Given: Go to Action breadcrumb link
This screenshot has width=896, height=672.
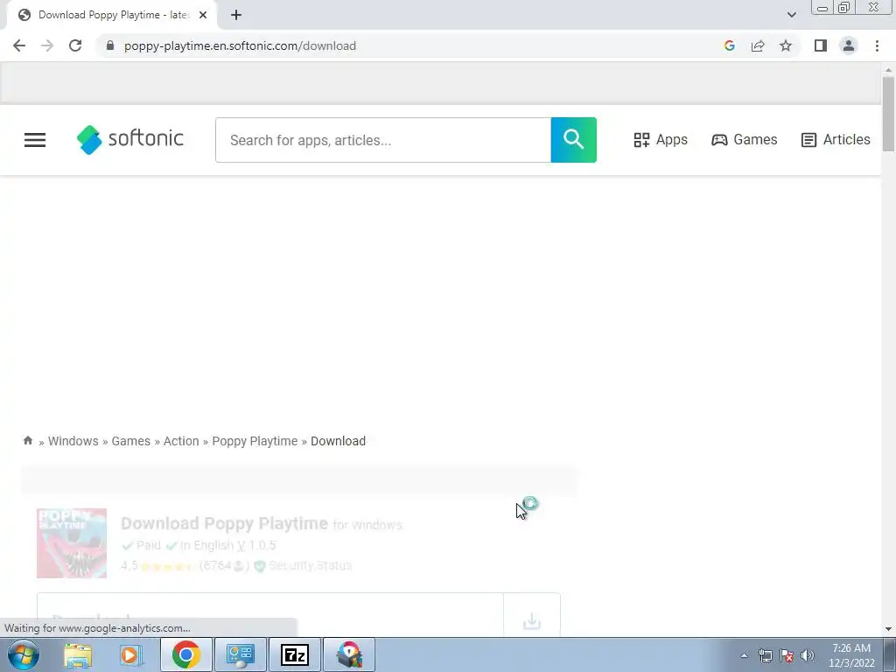Looking at the screenshot, I should (181, 441).
